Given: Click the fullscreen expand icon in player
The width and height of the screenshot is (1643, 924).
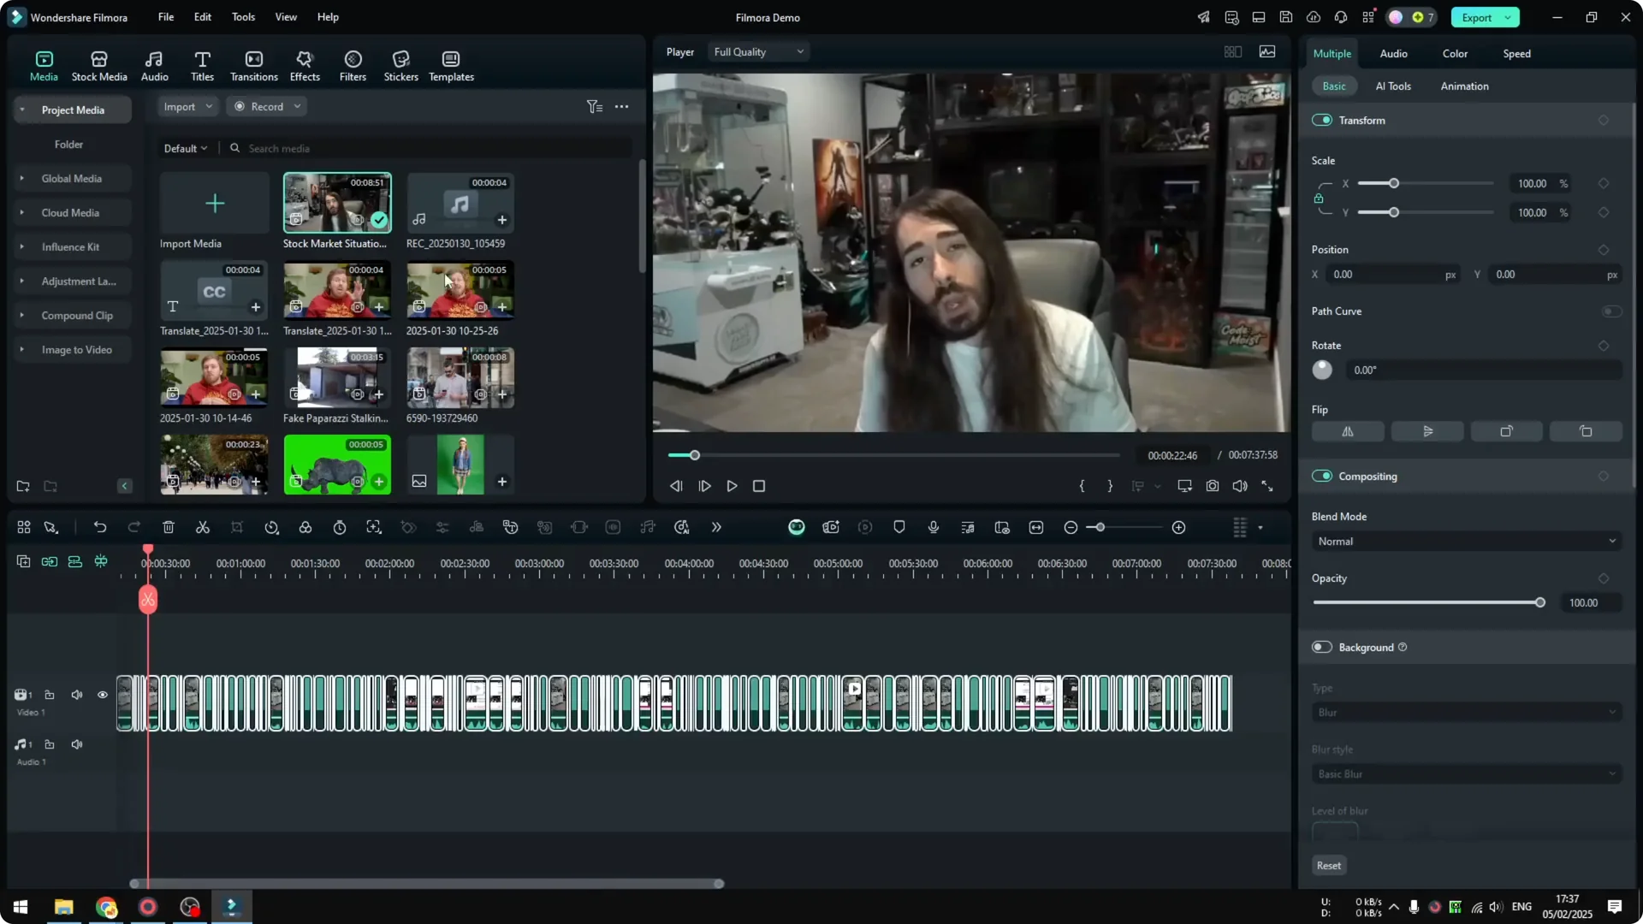Looking at the screenshot, I should (1267, 486).
